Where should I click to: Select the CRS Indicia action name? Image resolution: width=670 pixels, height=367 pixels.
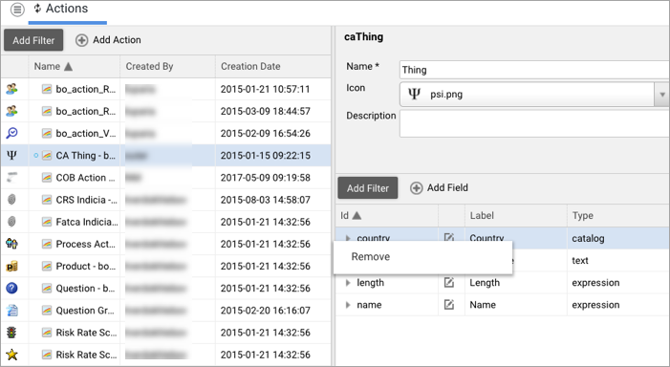tap(87, 200)
